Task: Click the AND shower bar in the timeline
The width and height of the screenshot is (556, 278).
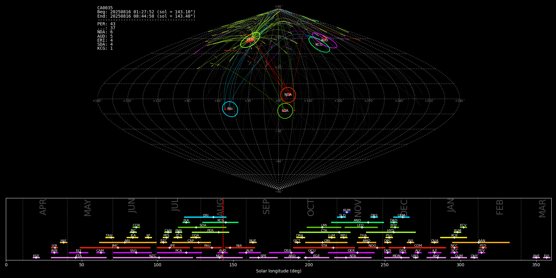Action: [x=357, y=222]
